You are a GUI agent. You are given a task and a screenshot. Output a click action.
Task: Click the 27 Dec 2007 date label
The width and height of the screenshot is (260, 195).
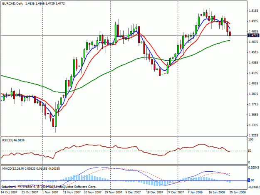coord(176,192)
